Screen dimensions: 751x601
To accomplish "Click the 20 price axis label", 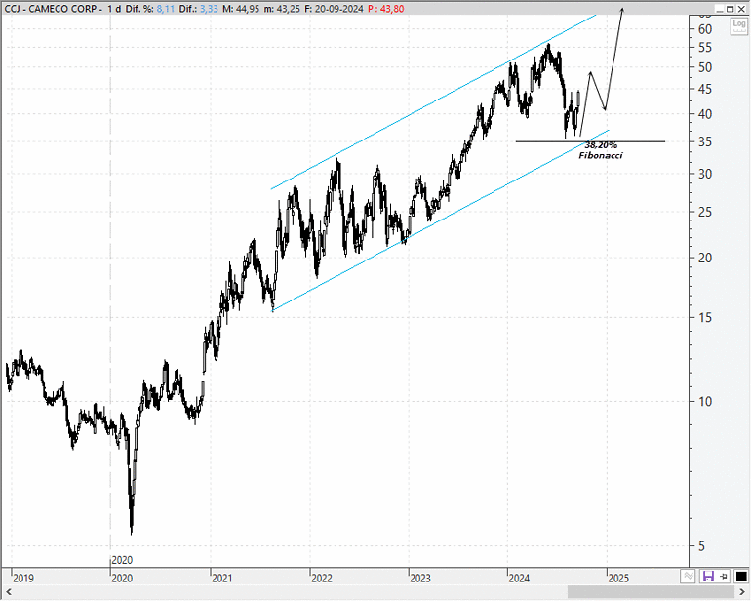I will (x=705, y=258).
